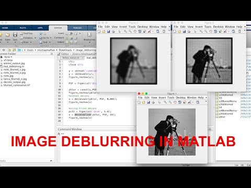Click New figure icon in Figure 2
251x188 pixels.
(x=99, y=31)
